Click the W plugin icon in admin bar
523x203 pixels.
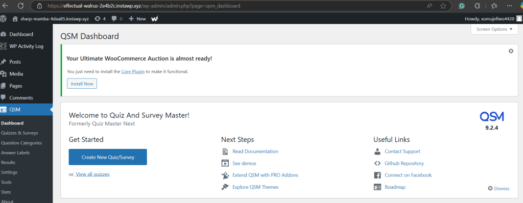click(x=155, y=19)
